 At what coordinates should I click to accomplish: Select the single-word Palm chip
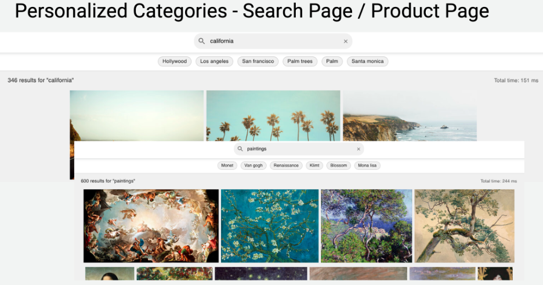point(332,61)
